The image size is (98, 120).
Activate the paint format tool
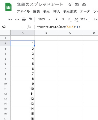[x=30, y=19]
